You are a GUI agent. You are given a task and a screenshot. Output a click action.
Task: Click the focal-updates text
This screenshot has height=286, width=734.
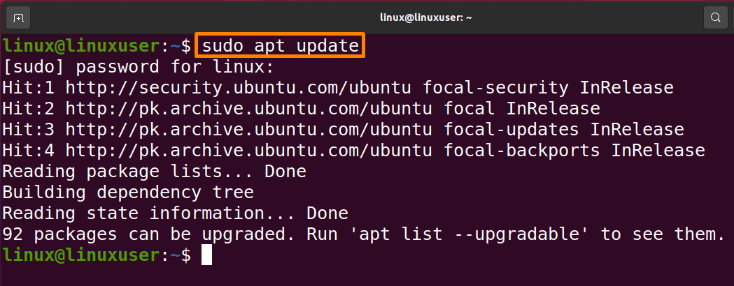[511, 130]
